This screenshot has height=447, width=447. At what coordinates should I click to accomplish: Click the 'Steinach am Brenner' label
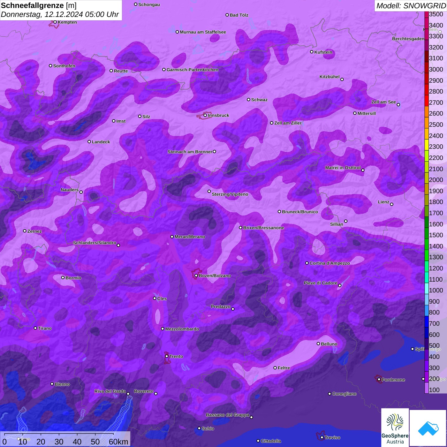(x=190, y=152)
